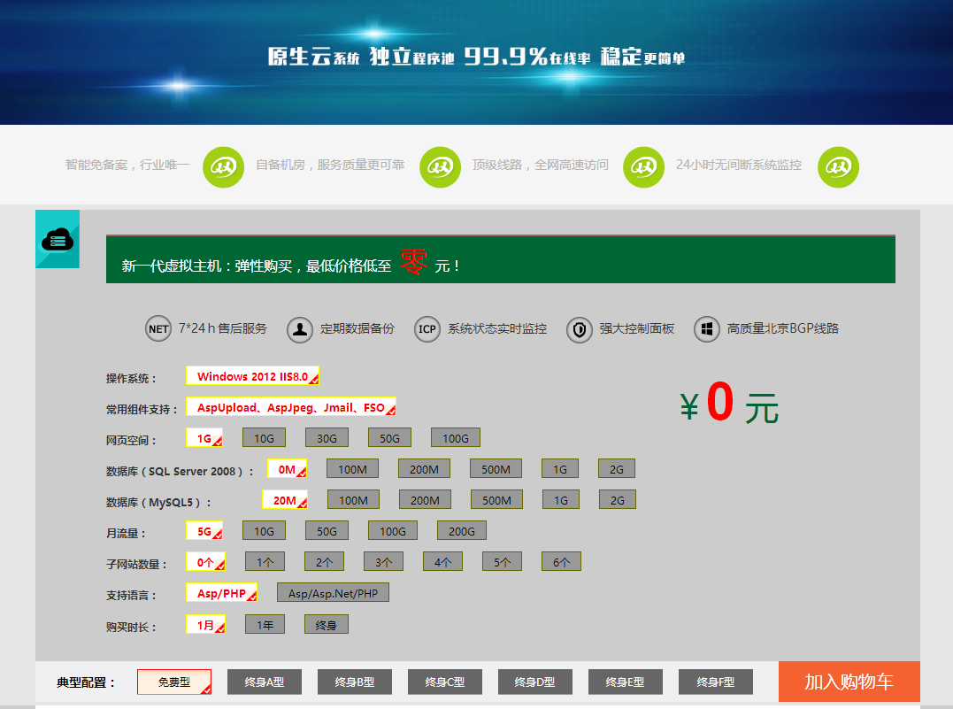Choose 100G web space
This screenshot has height=709, width=953.
click(x=455, y=438)
